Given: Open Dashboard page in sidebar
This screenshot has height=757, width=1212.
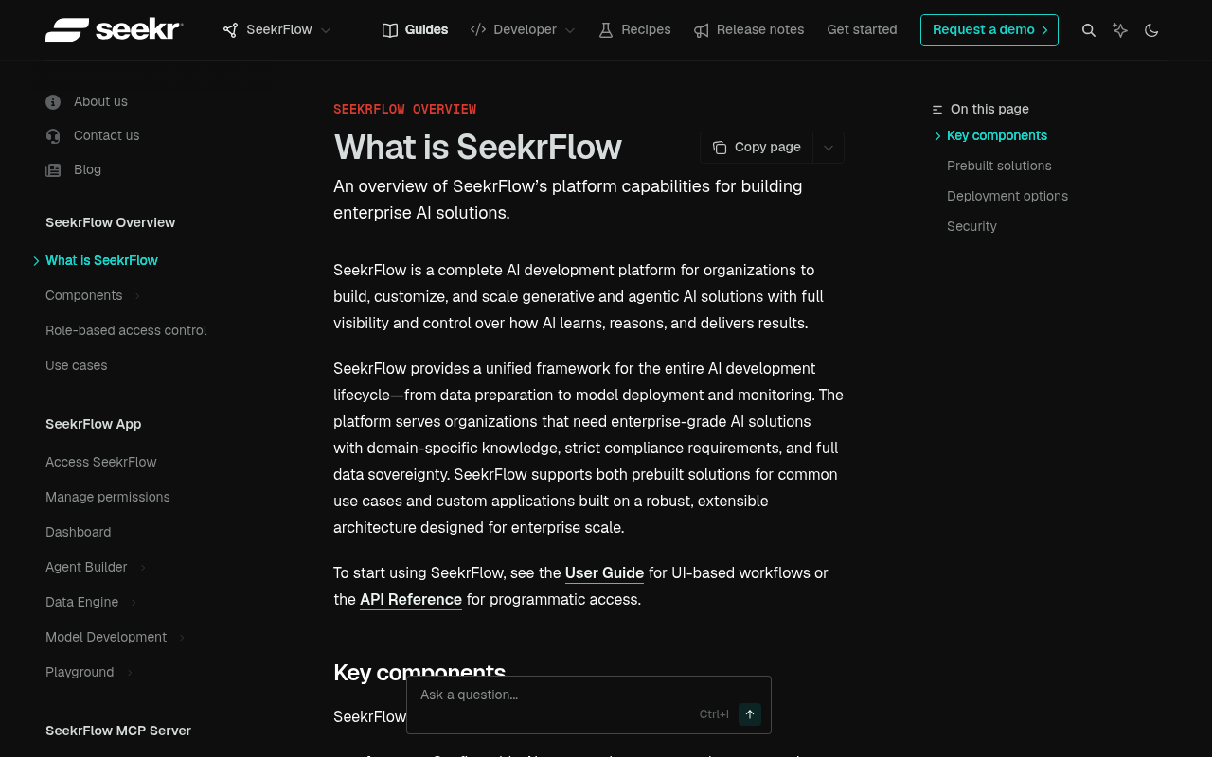Looking at the screenshot, I should (x=78, y=532).
